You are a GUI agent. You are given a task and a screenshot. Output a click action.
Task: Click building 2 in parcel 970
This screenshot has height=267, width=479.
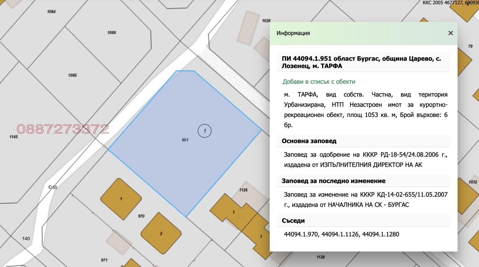click(161, 233)
